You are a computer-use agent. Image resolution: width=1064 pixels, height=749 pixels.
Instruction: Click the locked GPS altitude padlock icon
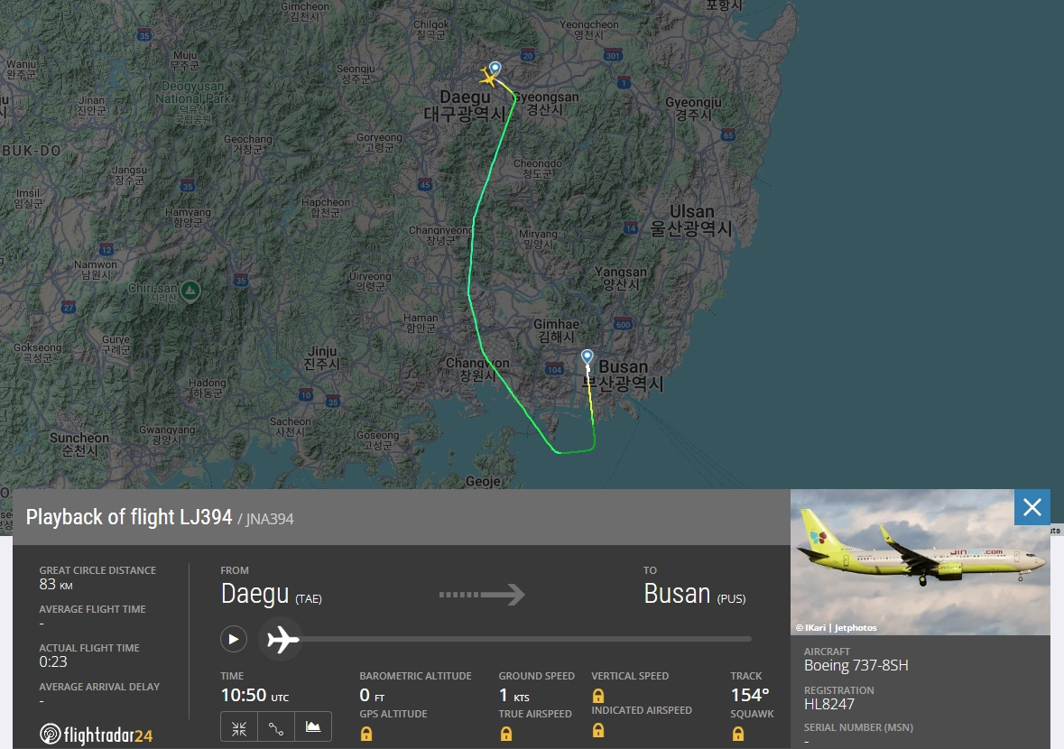tap(366, 734)
